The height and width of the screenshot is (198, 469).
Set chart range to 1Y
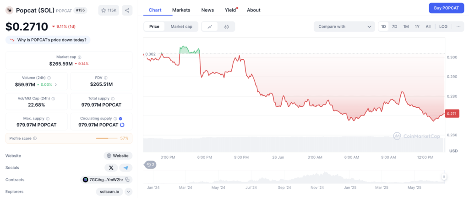pos(417,26)
